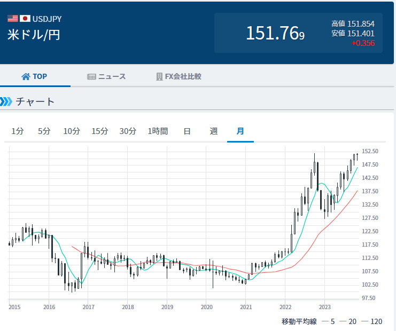
Task: Show the 30分 chart
Action: pyautogui.click(x=128, y=131)
